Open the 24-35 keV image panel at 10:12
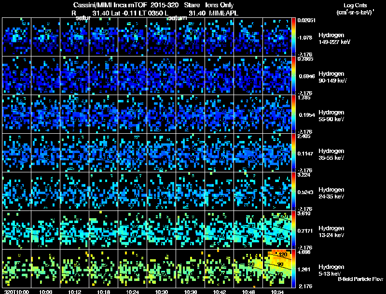 75,191
